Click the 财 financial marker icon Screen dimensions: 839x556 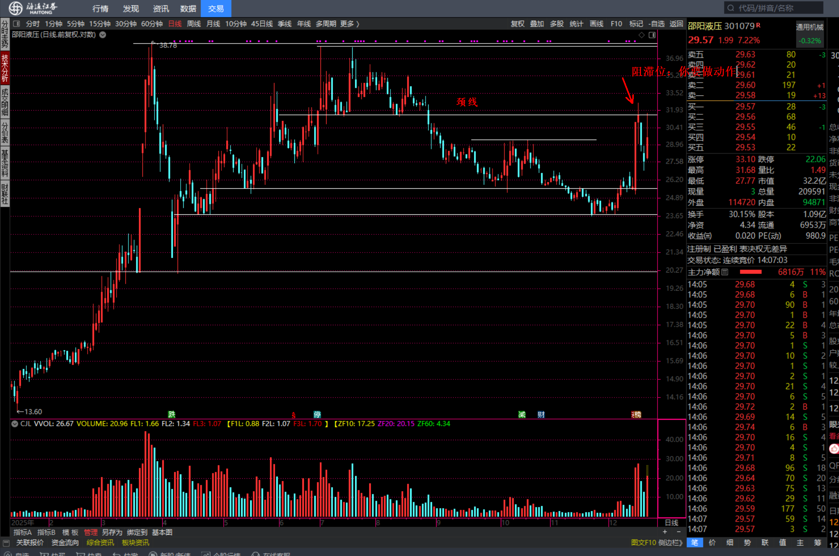point(541,414)
